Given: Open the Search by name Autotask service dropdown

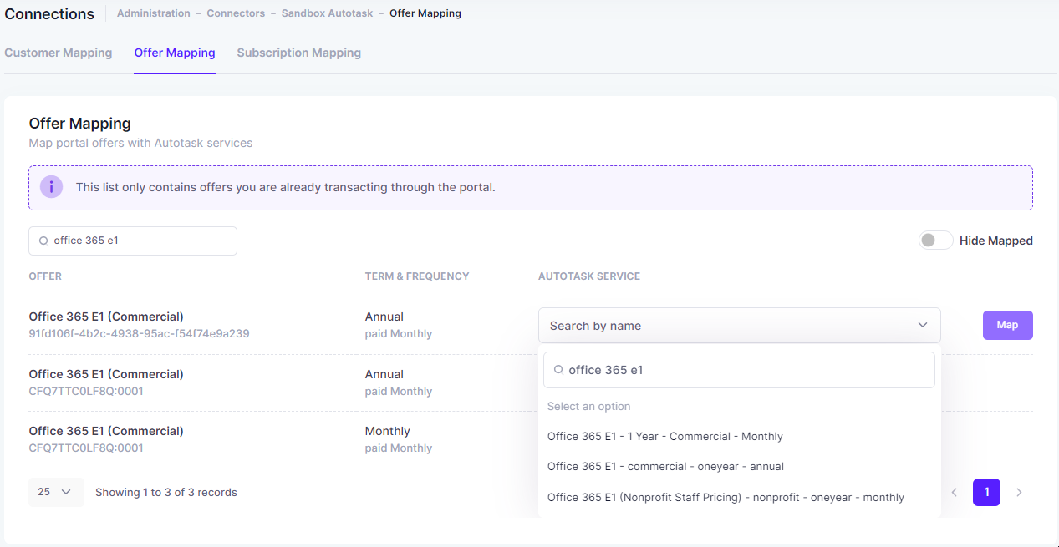Looking at the screenshot, I should [739, 326].
